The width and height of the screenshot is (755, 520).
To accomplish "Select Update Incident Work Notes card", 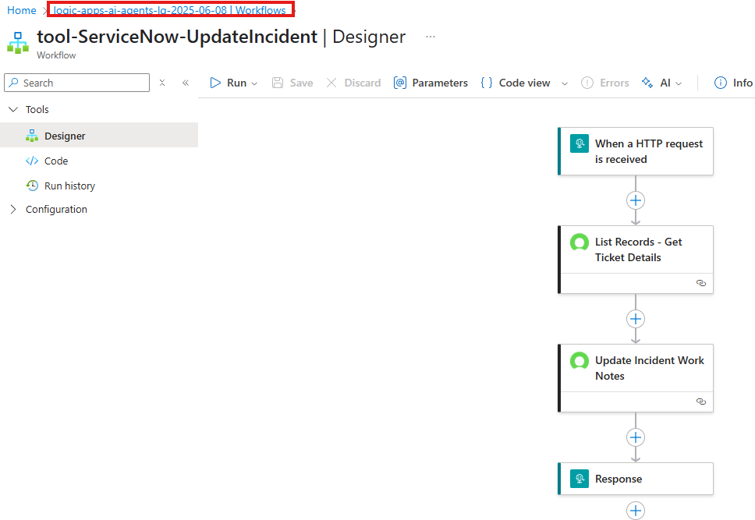I will (x=635, y=378).
